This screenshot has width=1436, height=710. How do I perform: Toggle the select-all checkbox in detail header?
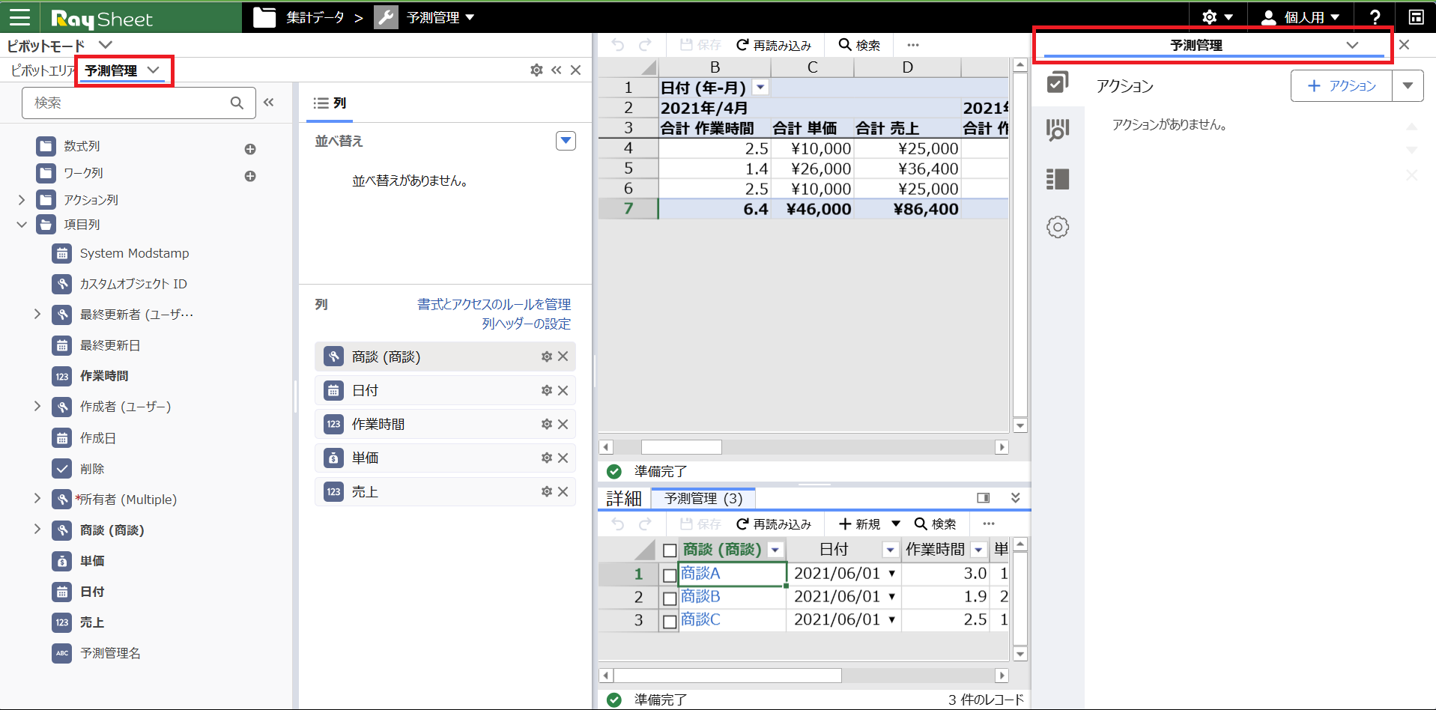[x=670, y=550]
